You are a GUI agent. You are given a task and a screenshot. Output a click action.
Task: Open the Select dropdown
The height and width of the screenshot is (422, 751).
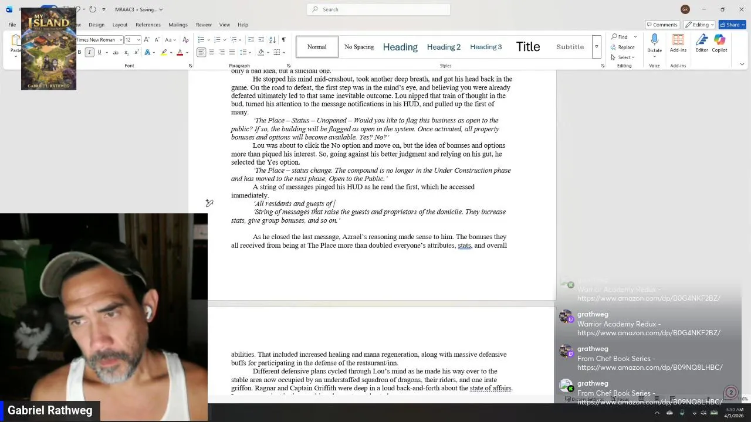(623, 57)
